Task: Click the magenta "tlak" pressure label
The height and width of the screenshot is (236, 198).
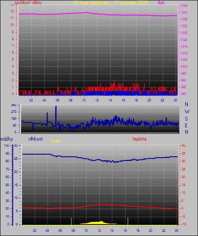Action: 161,3
